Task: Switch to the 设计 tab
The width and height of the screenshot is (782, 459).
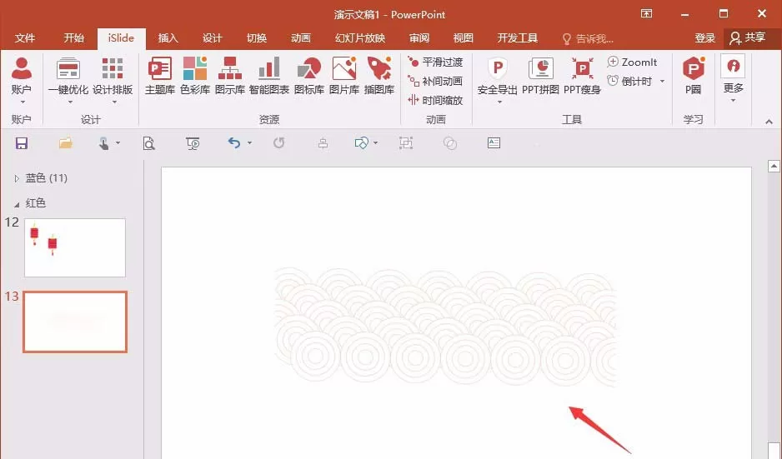Action: [213, 37]
